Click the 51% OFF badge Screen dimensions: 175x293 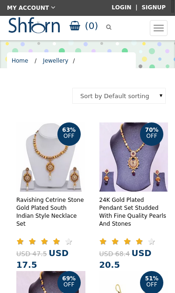click(x=152, y=282)
